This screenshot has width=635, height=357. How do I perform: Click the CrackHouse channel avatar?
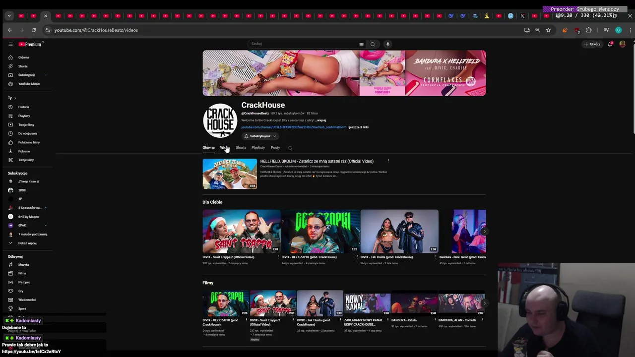(220, 120)
